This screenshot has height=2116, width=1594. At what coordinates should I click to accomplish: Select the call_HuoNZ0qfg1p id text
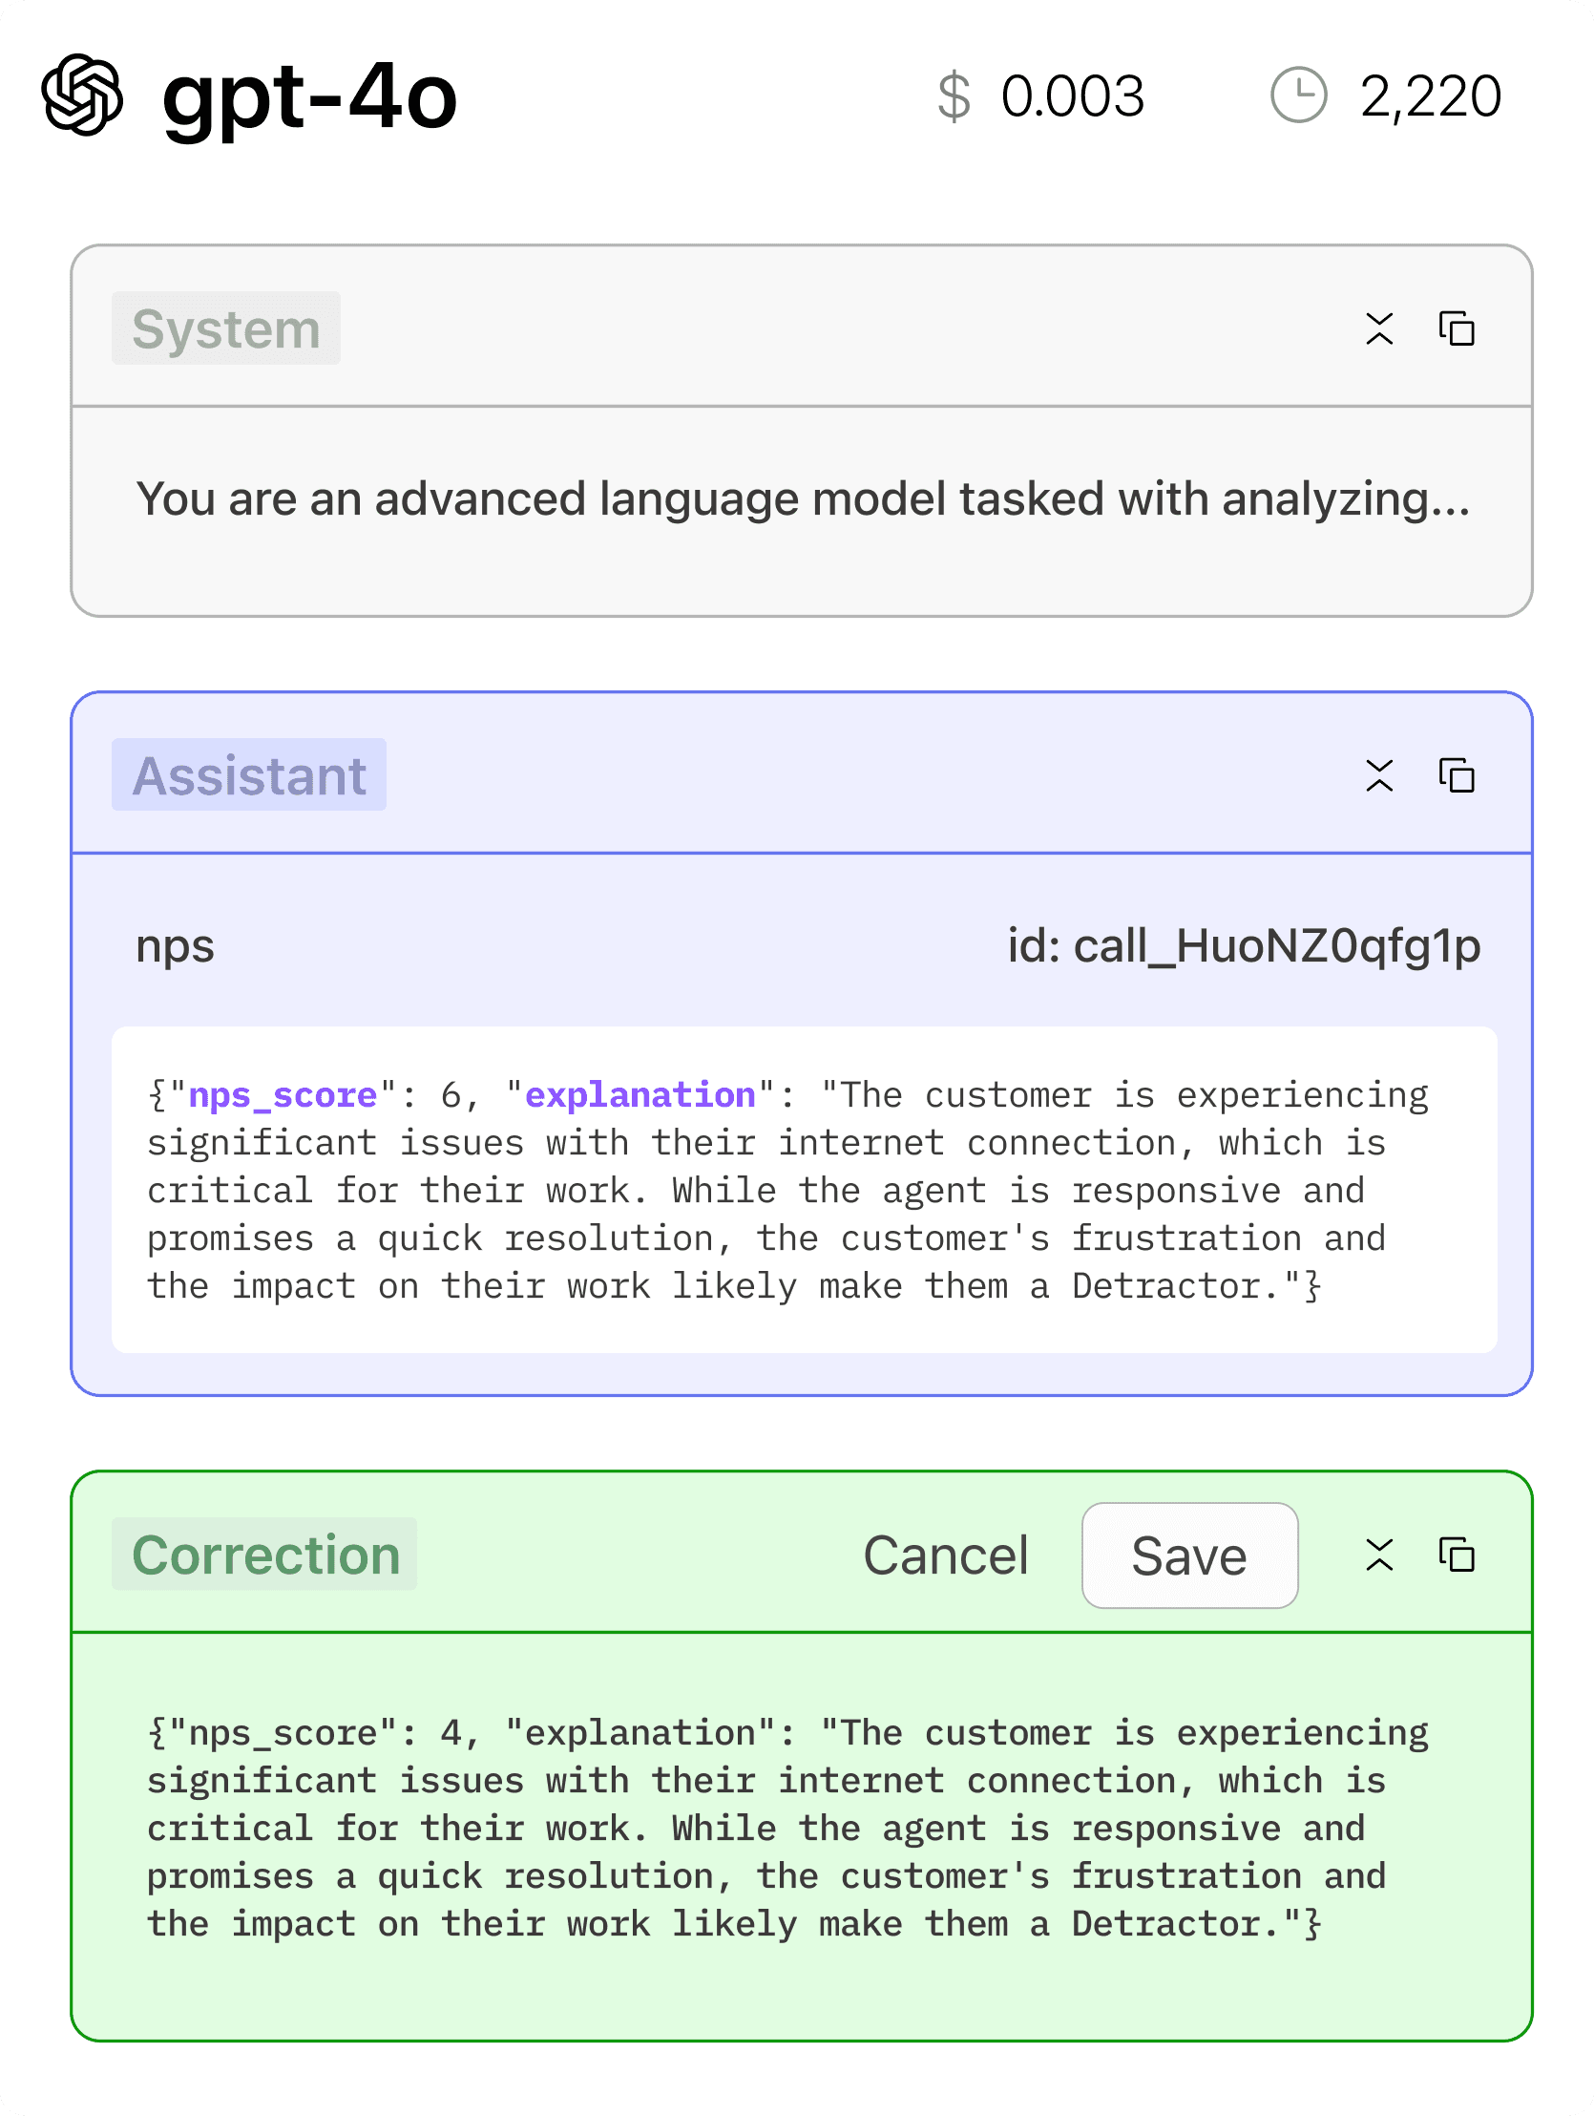tap(1277, 946)
